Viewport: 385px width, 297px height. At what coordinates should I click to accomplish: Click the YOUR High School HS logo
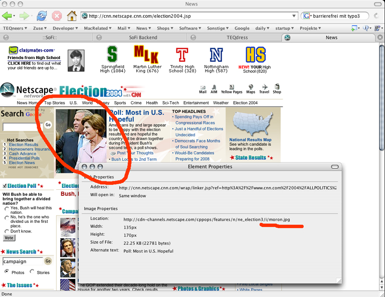256,55
